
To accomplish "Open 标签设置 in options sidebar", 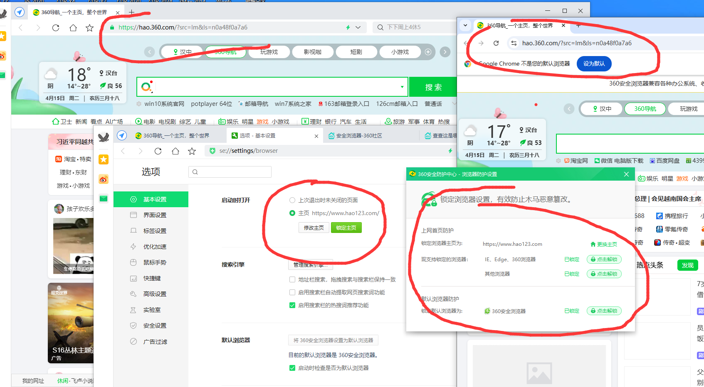I will click(x=151, y=231).
